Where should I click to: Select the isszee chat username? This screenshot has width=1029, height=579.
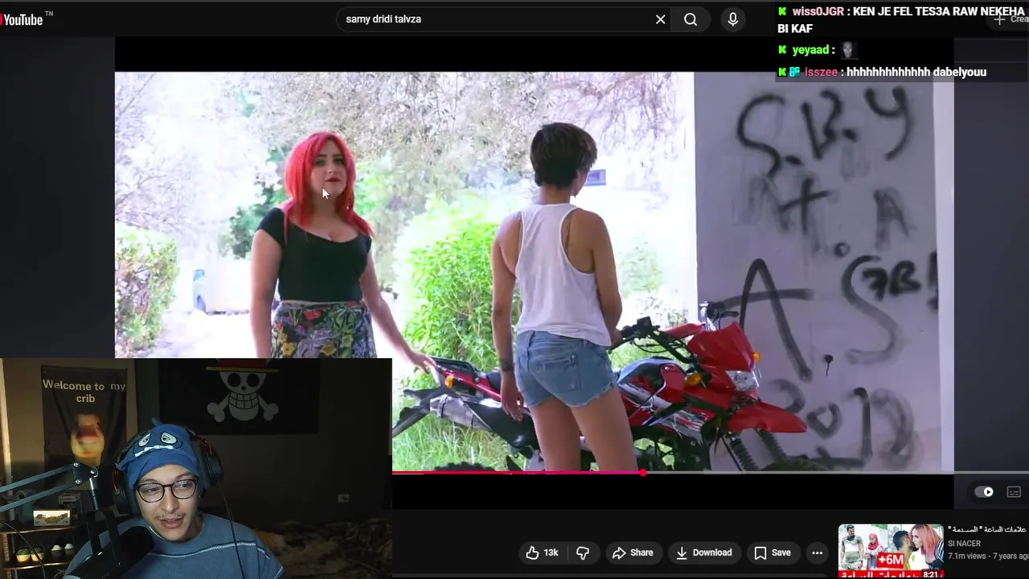(821, 72)
